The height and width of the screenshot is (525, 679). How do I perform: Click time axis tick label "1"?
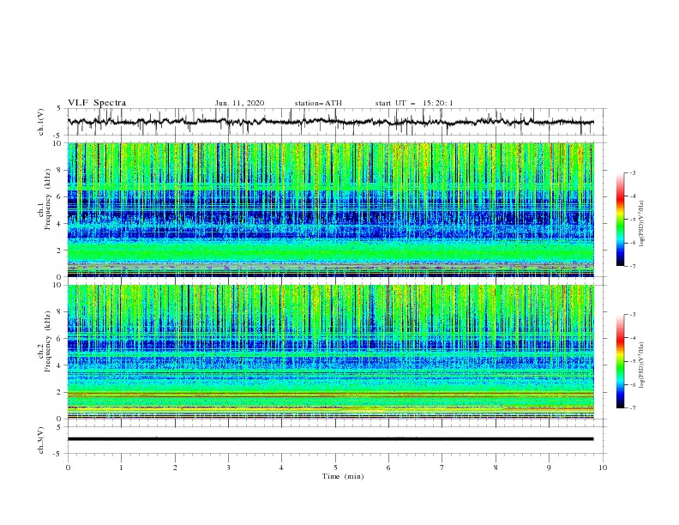[x=121, y=468]
